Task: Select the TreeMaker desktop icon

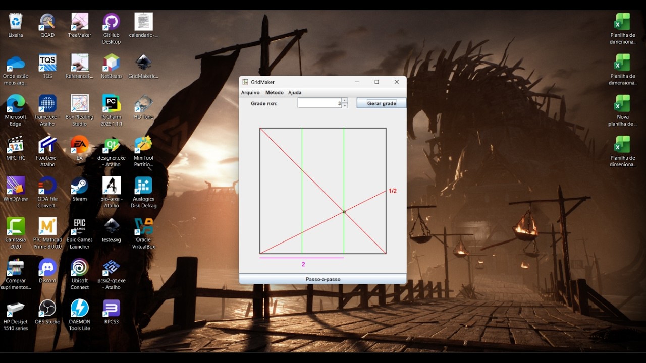Action: tap(80, 25)
